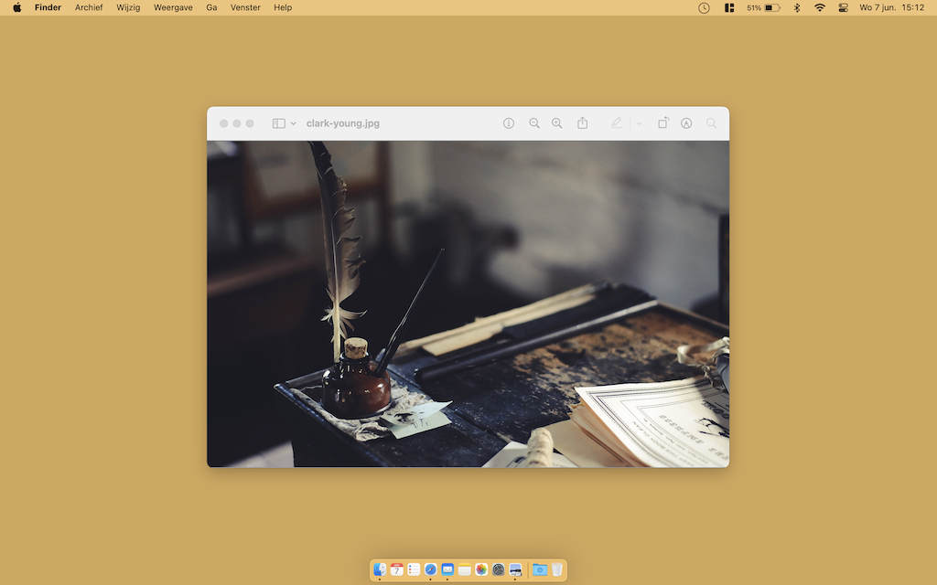
Task: Launch Finder from the Dock
Action: [x=380, y=569]
